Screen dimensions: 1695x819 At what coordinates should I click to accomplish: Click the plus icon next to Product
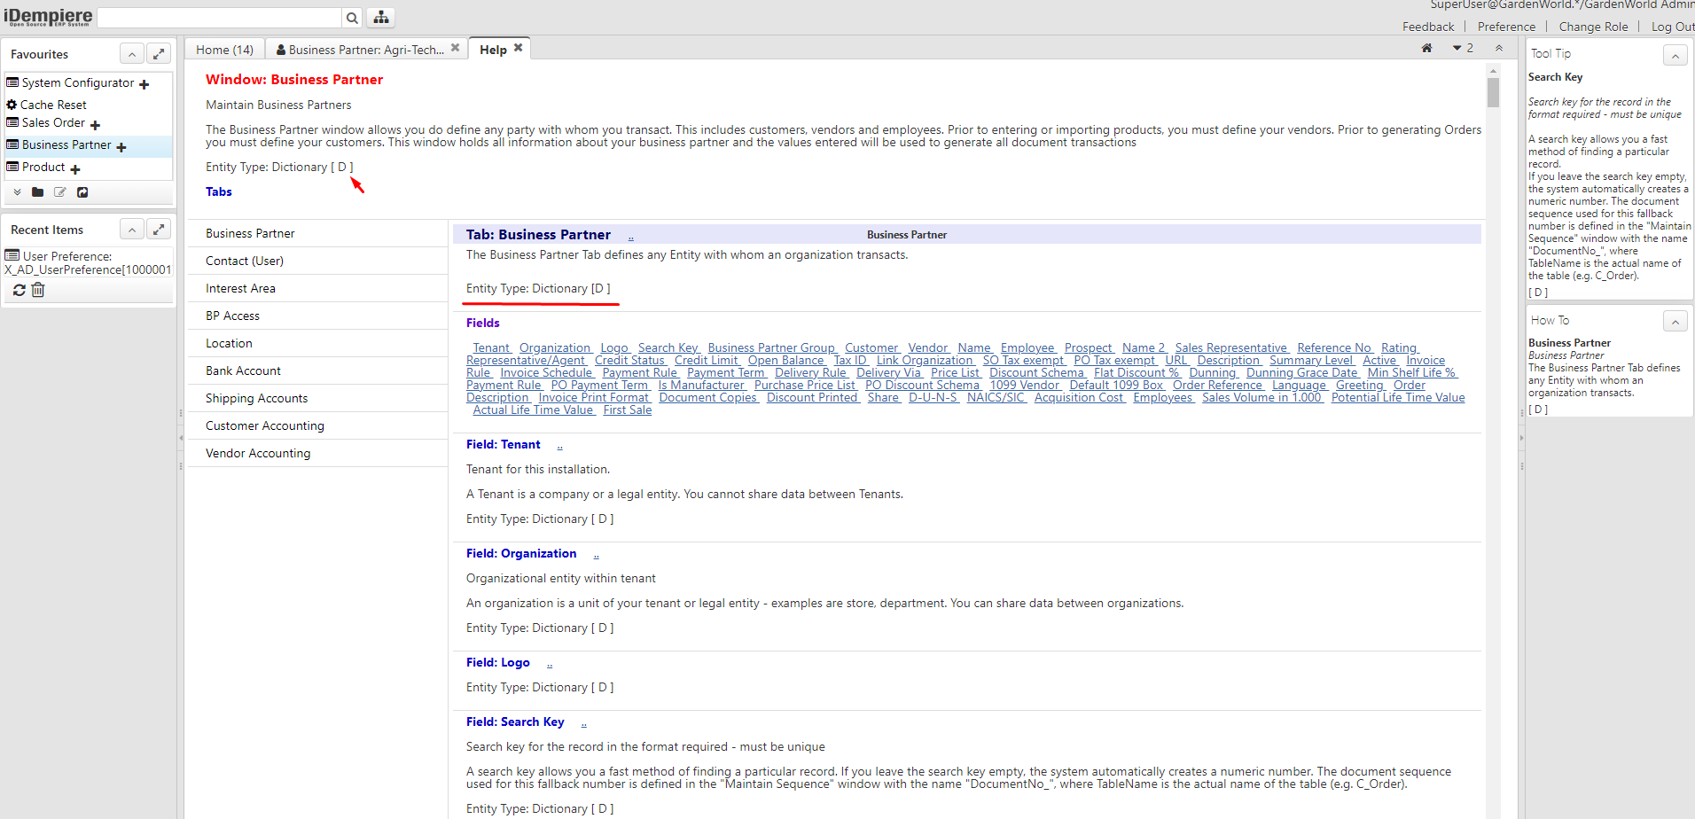[75, 168]
